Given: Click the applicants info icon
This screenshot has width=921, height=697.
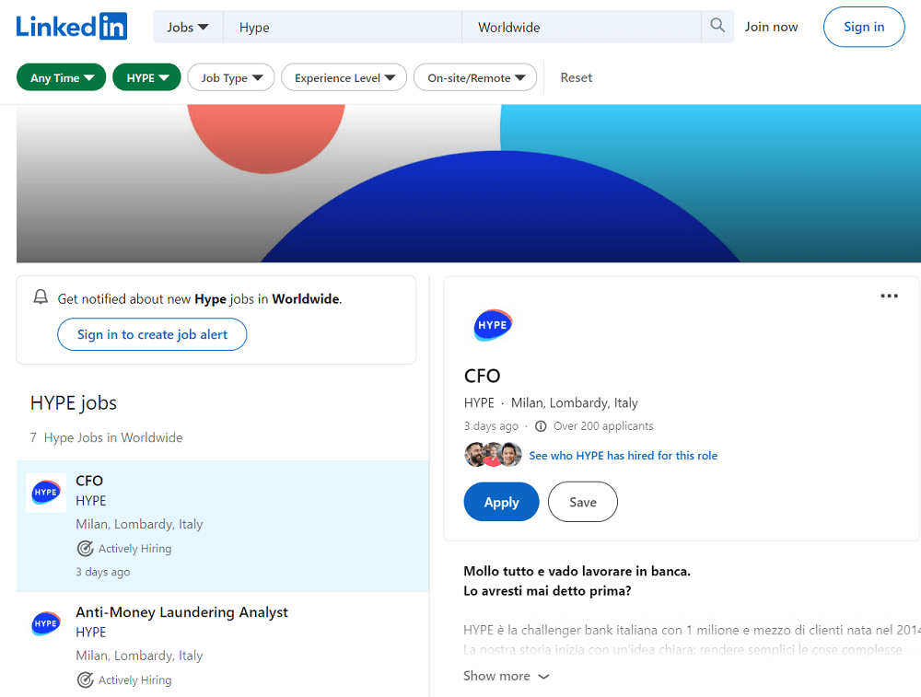Looking at the screenshot, I should (x=541, y=426).
